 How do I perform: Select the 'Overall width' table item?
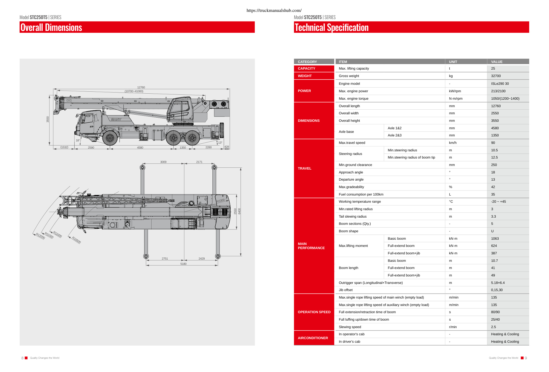coord(348,113)
